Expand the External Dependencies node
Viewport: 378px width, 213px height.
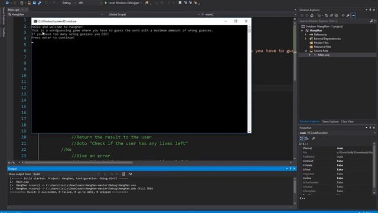coord(306,38)
